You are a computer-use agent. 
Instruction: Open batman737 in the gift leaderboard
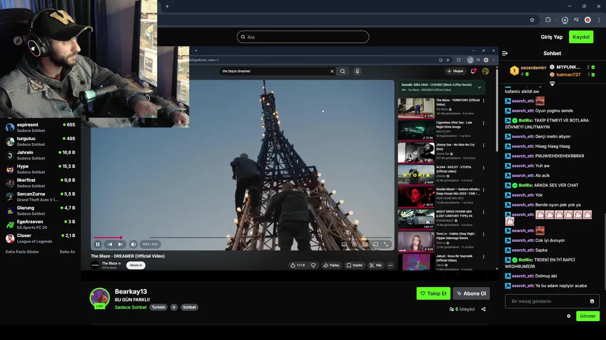coord(568,75)
